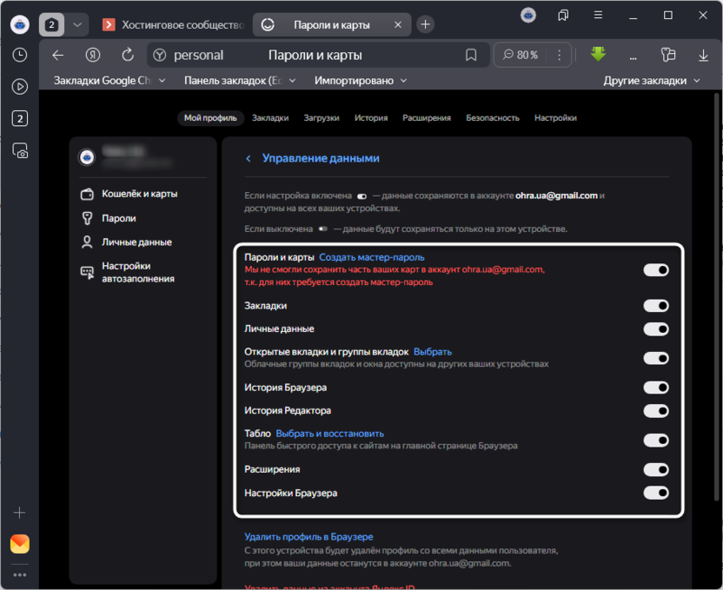Image resolution: width=723 pixels, height=590 pixels.
Task: Click profile avatar in left panel
Action: (87, 157)
